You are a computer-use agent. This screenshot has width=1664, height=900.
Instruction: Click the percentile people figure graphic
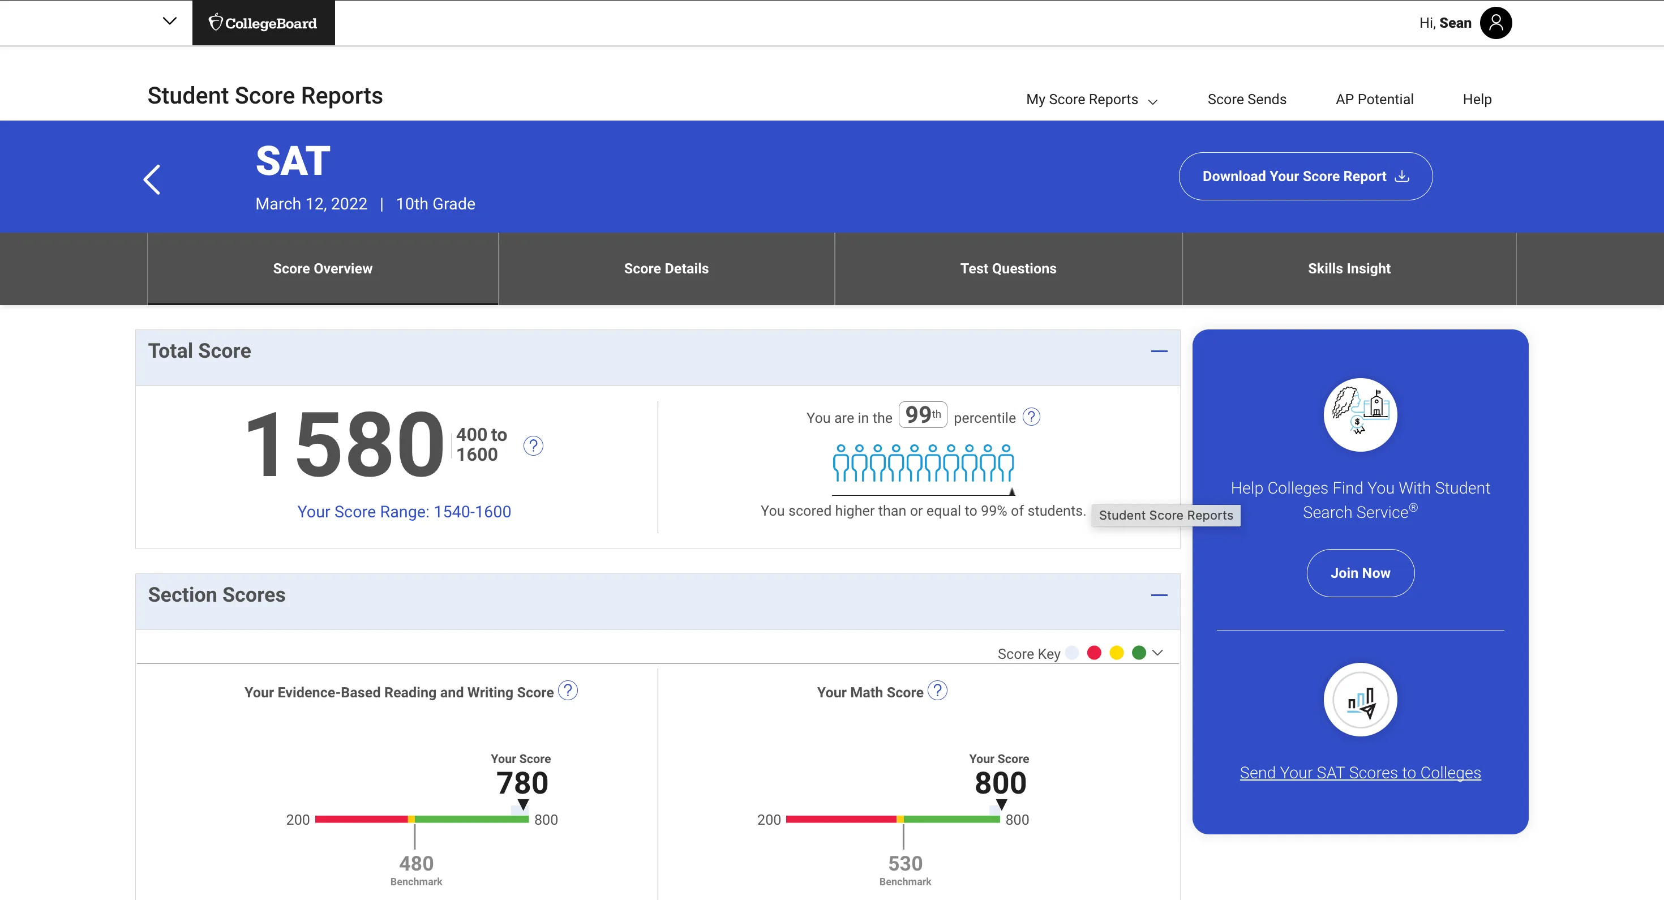click(x=923, y=462)
